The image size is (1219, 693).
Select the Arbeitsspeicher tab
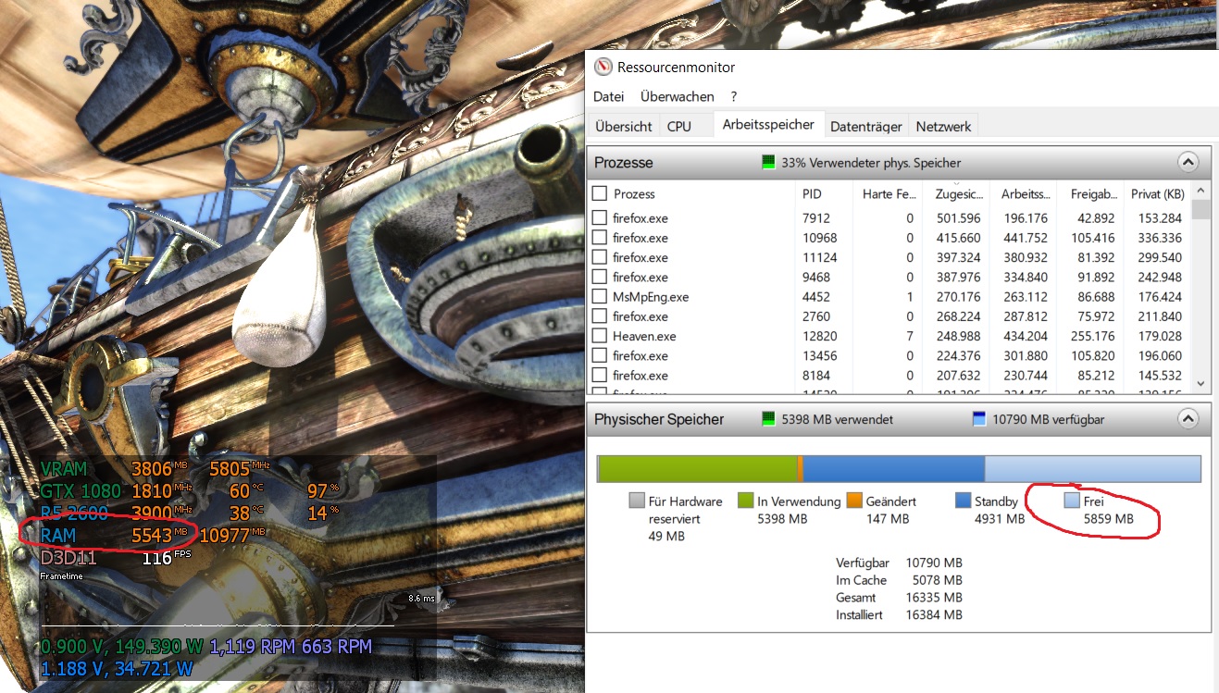[768, 125]
